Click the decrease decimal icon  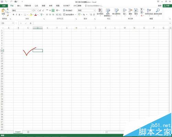[x=94, y=14]
